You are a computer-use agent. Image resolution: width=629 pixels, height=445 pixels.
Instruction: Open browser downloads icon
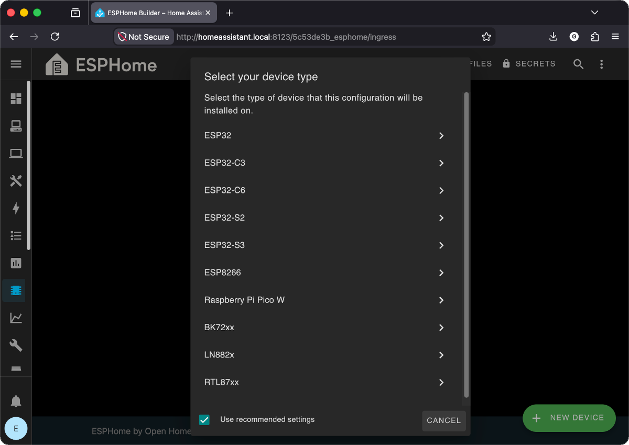[x=553, y=37]
